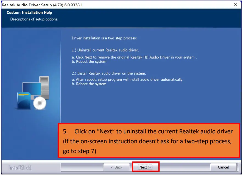Click 'Driver installation is a two-step process:' line

[104, 38]
